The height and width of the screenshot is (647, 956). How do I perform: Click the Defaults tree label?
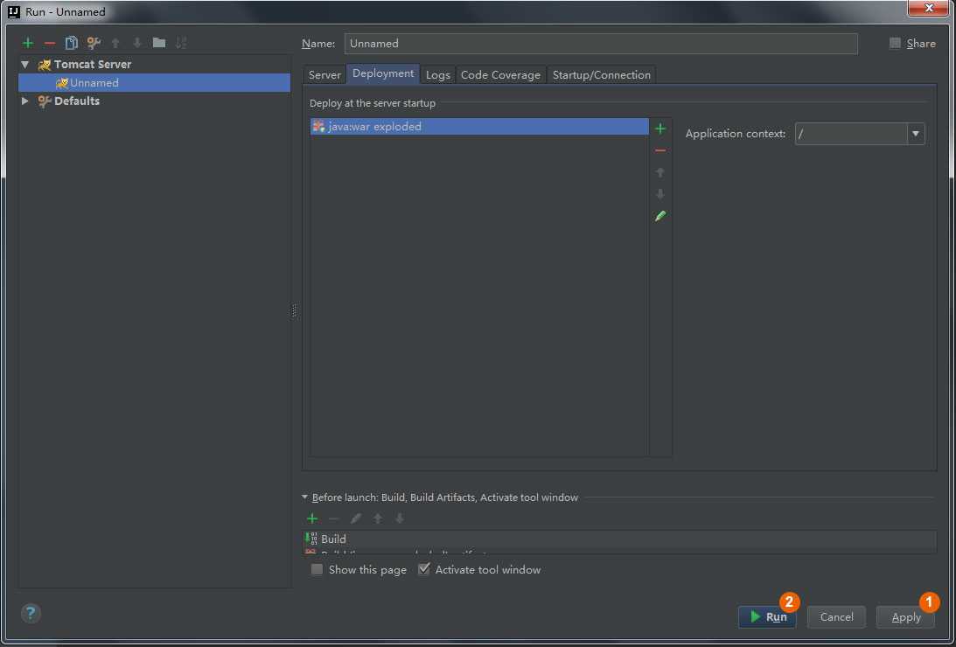point(77,101)
